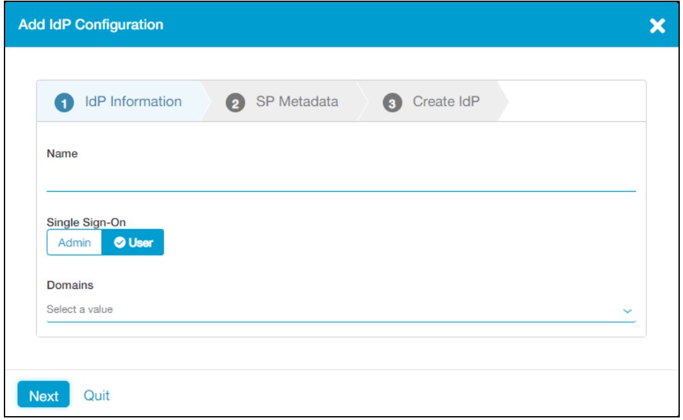
Task: Quit the IdP configuration wizard
Action: (97, 395)
